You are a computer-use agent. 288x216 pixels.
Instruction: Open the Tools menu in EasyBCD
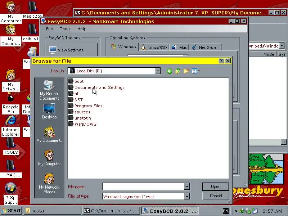[x=65, y=29]
